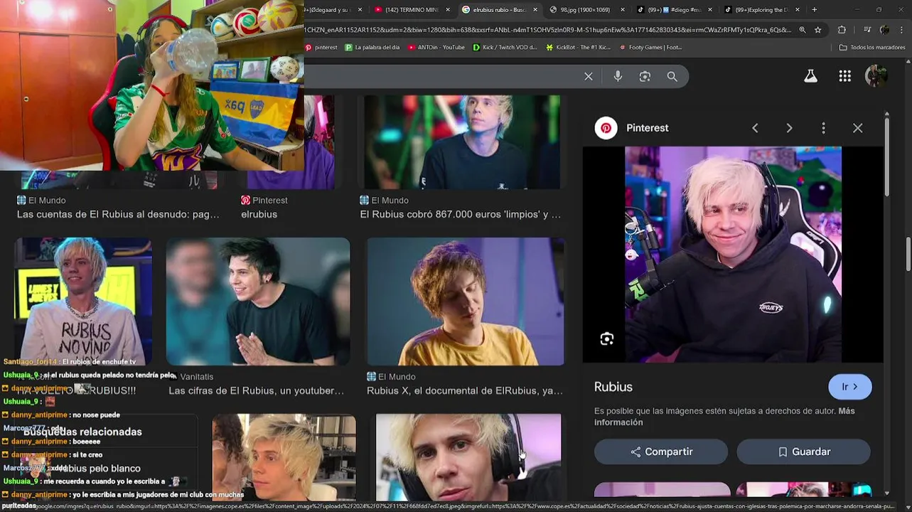The image size is (912, 512).
Task: Open Search Labs flask icon
Action: point(810,76)
